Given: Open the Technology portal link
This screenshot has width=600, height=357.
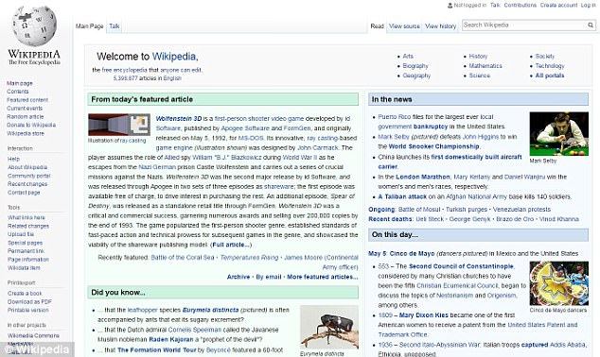Looking at the screenshot, I should click(550, 66).
